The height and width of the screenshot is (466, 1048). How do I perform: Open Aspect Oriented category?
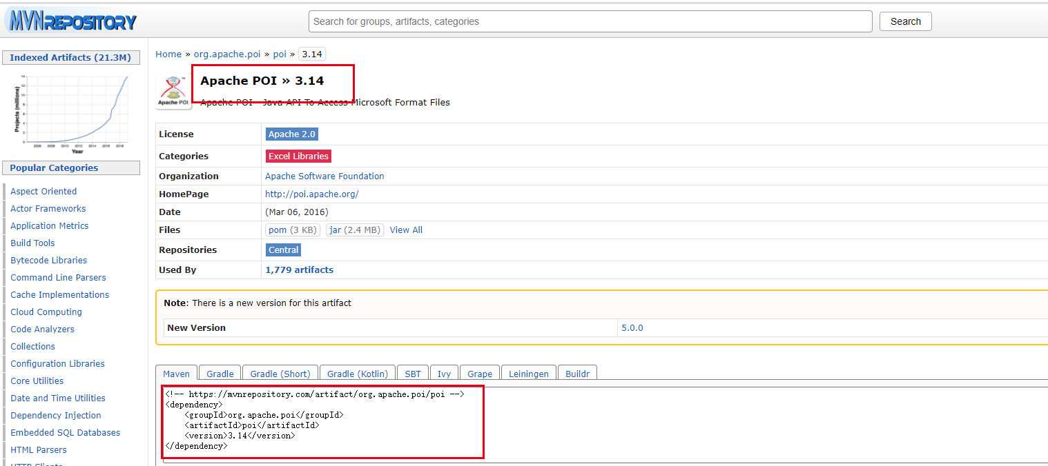(x=43, y=192)
